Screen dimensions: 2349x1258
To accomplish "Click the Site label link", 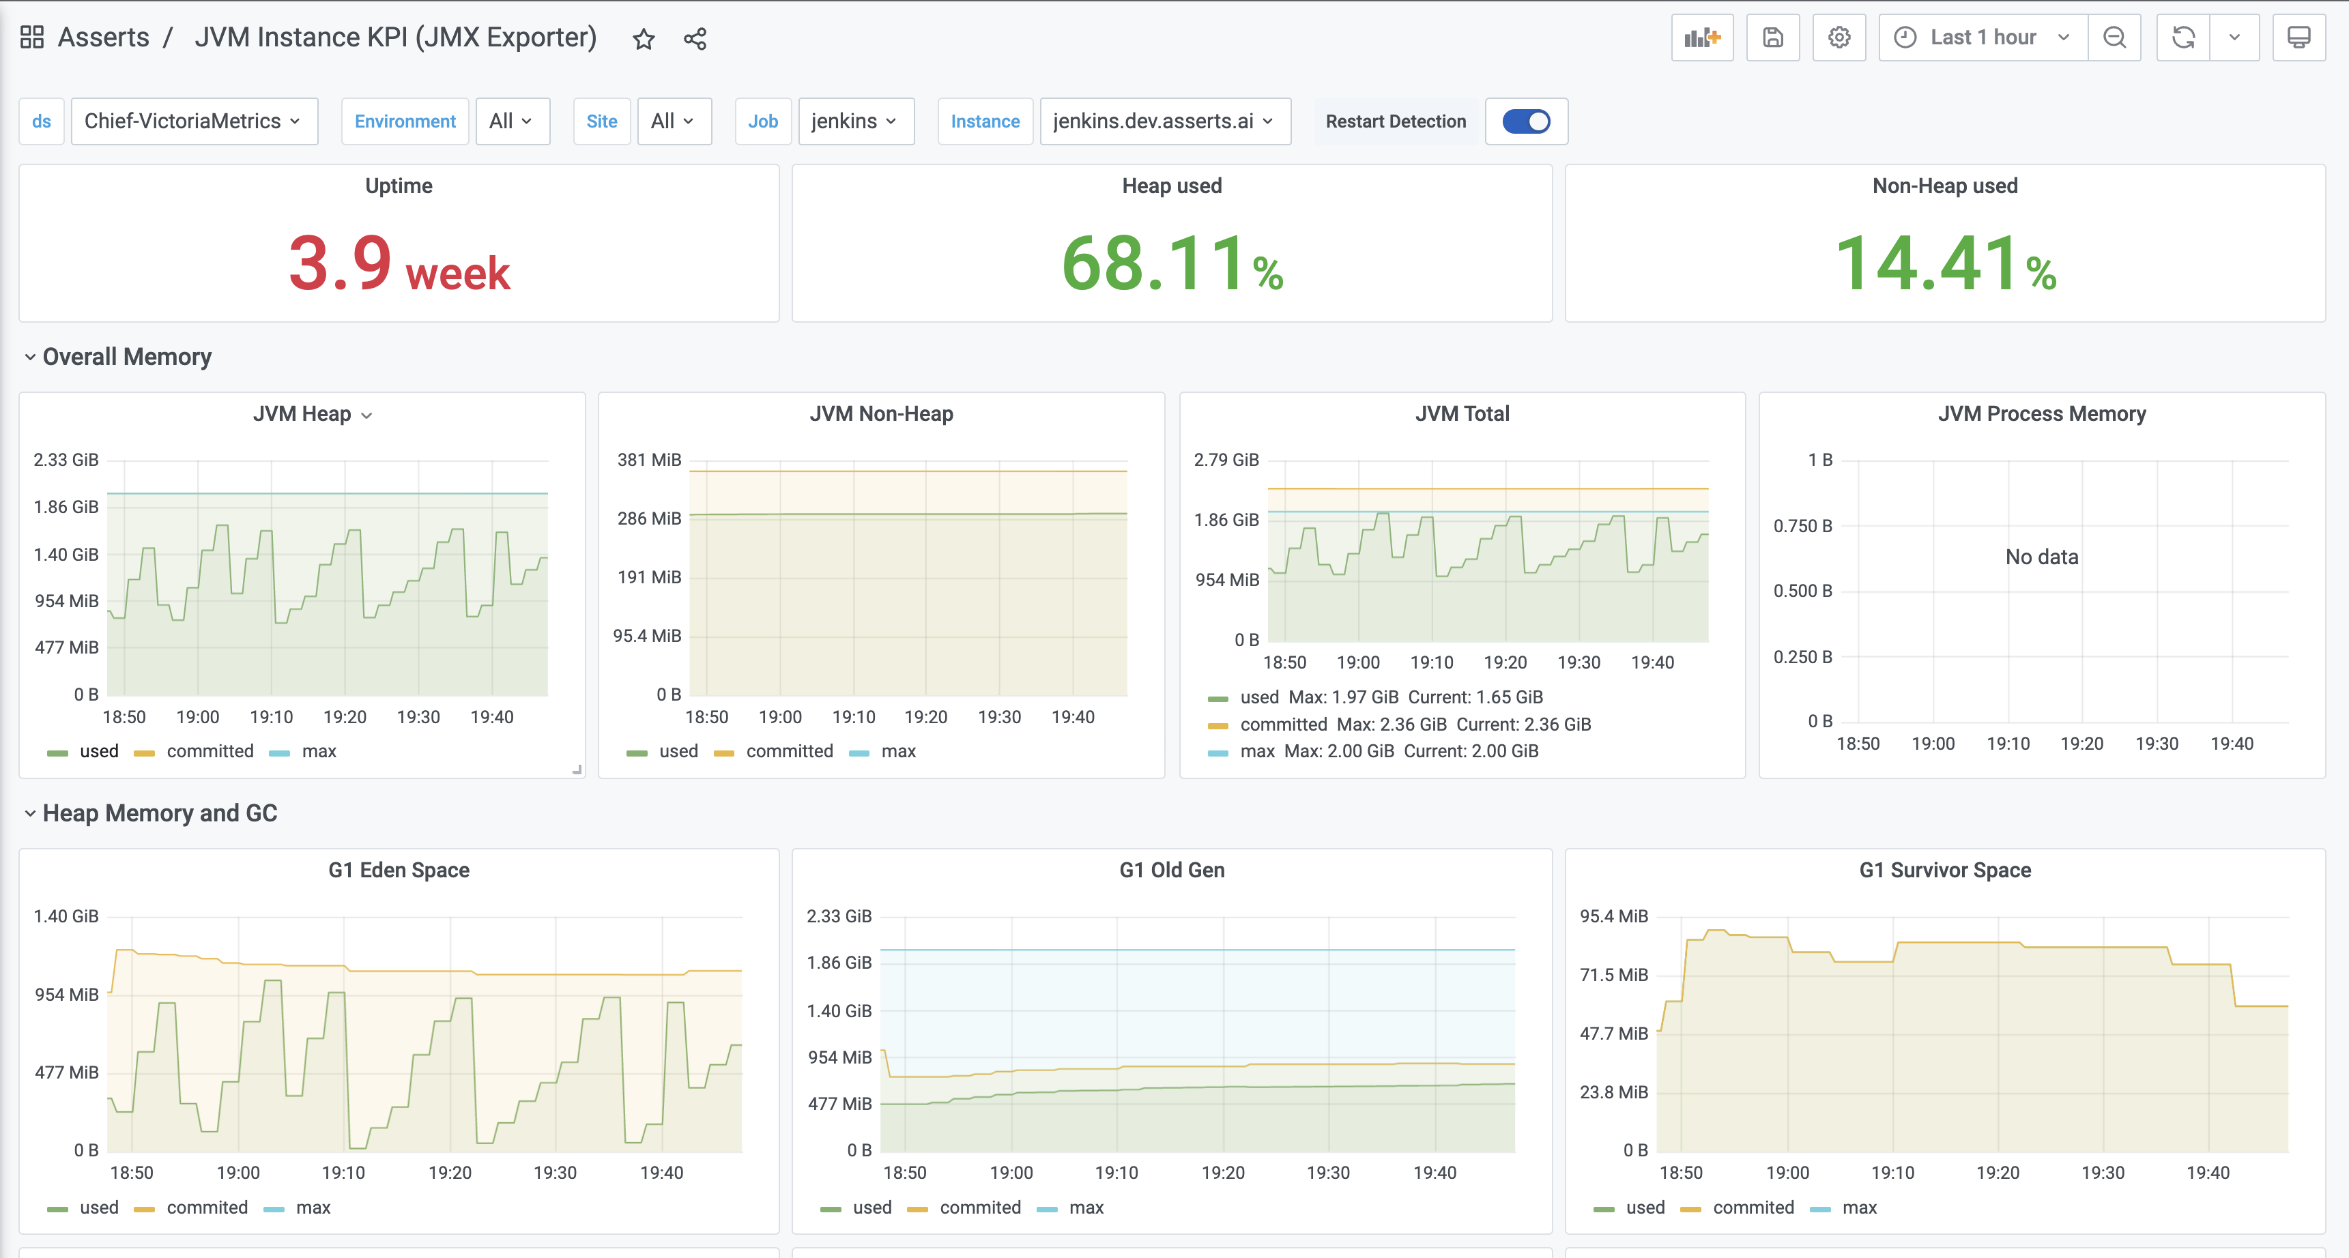I will pos(602,121).
